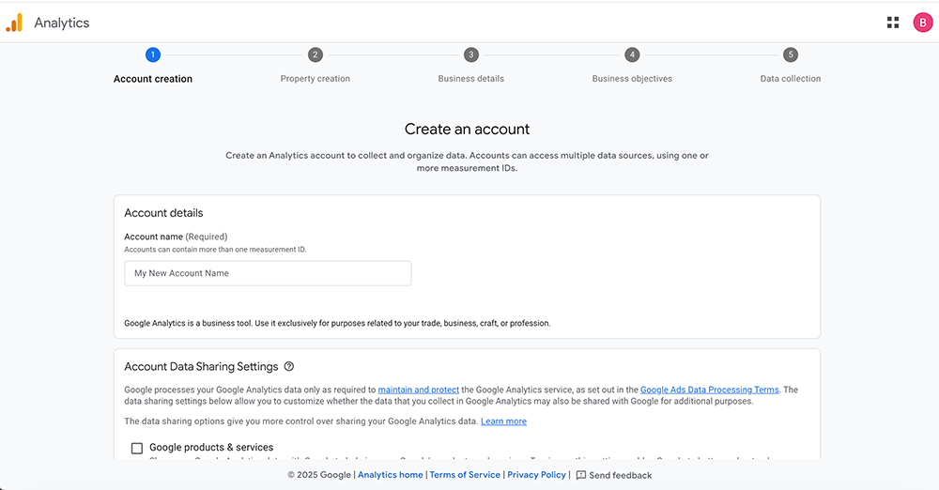Viewport: 939px width, 490px height.
Task: Click the step 5 circle icon
Action: point(791,54)
